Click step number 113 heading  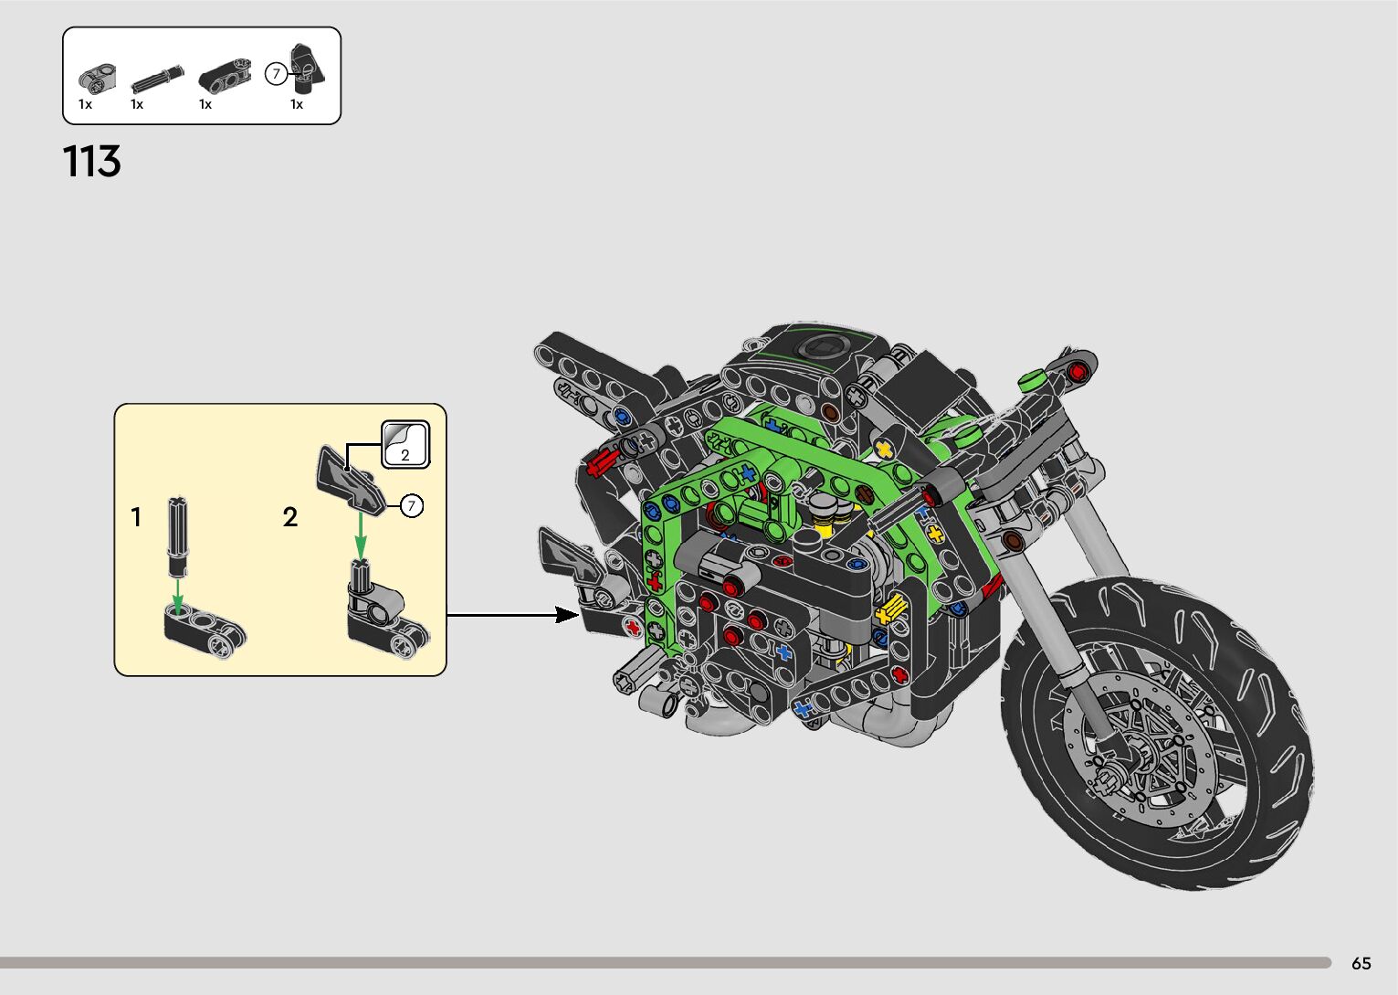[x=91, y=162]
